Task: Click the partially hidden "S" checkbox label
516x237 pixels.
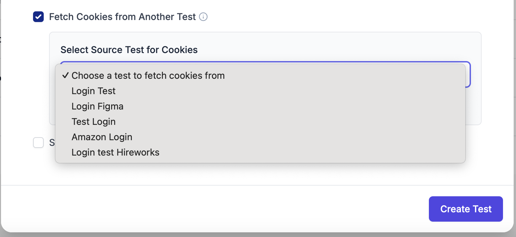Action: click(52, 143)
